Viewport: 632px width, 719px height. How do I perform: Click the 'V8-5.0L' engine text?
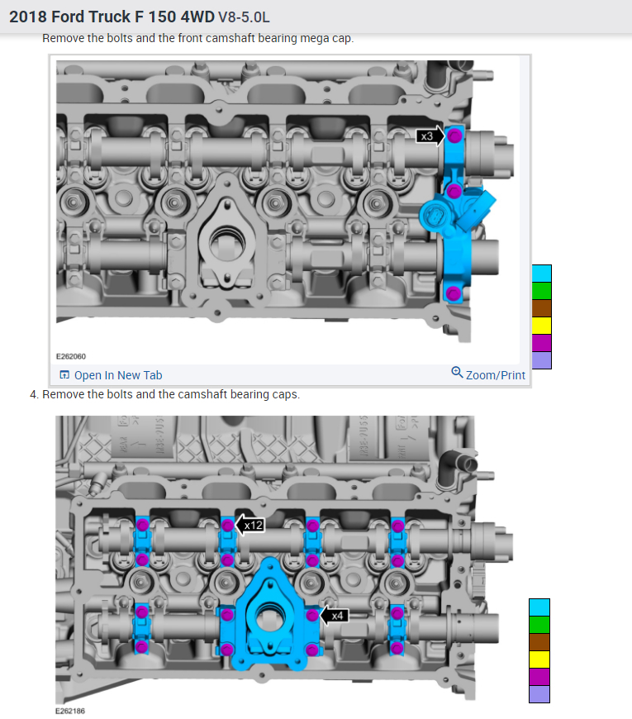coord(244,17)
